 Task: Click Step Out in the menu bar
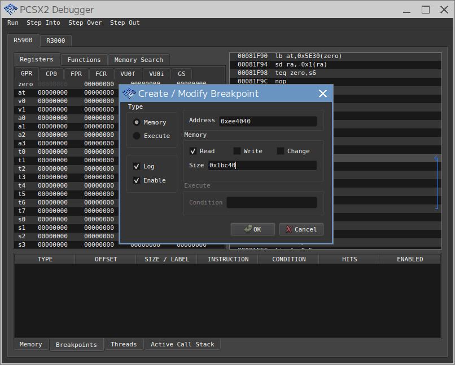click(x=125, y=23)
